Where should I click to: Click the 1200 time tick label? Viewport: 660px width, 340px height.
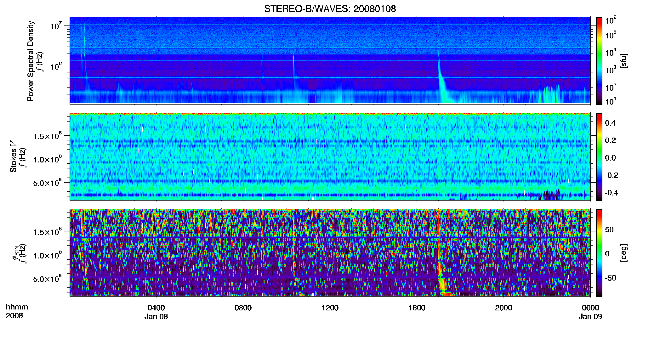tap(330, 308)
